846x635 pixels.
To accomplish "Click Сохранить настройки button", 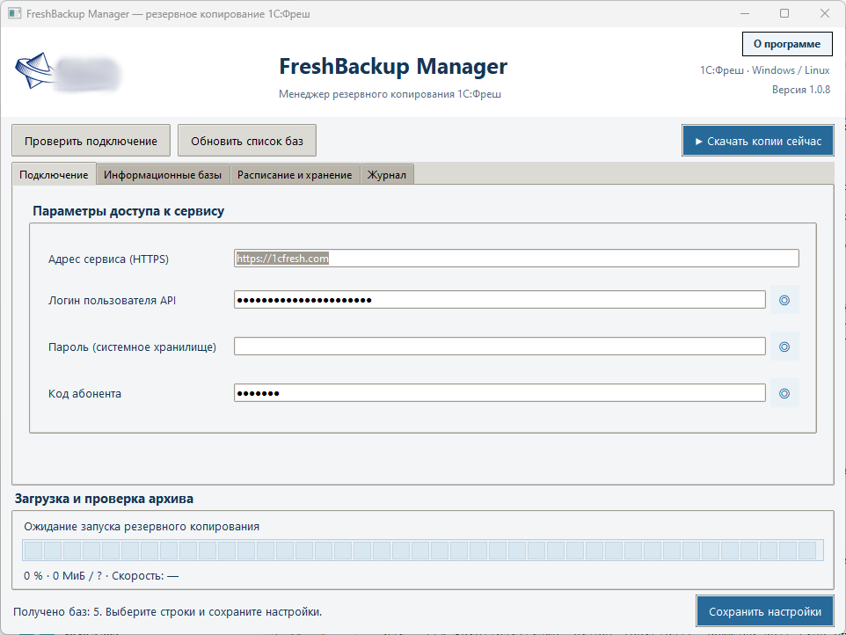I will [765, 611].
